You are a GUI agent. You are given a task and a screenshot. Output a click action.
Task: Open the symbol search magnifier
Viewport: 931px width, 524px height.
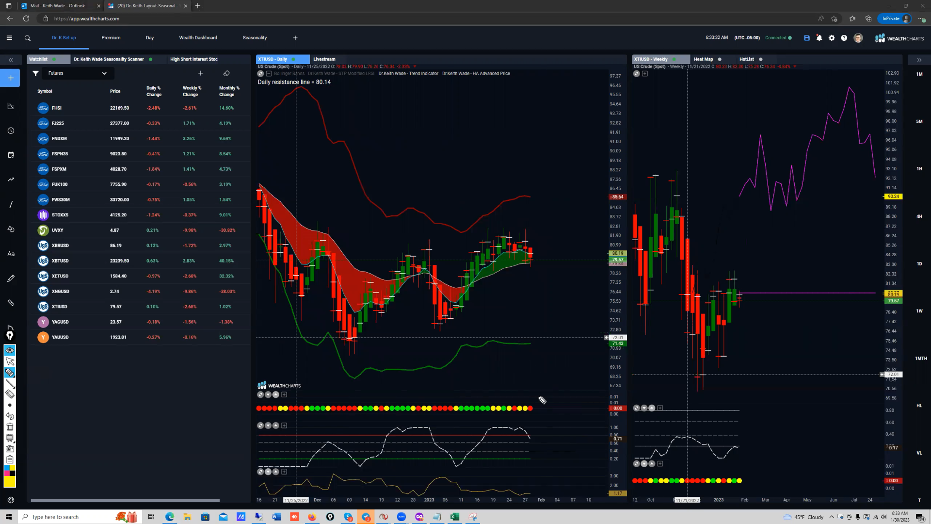tap(28, 38)
